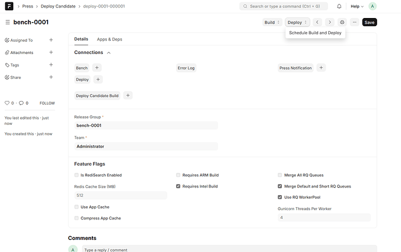Image resolution: width=401 pixels, height=252 pixels.
Task: Toggle Requires ARM Build
Action: coord(178,175)
